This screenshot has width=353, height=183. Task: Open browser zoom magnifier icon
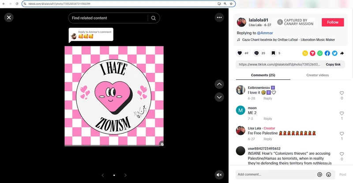(225, 4)
